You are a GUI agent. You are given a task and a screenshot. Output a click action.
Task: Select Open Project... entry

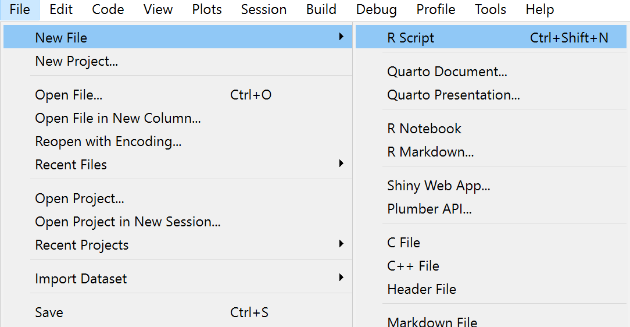pos(178,198)
